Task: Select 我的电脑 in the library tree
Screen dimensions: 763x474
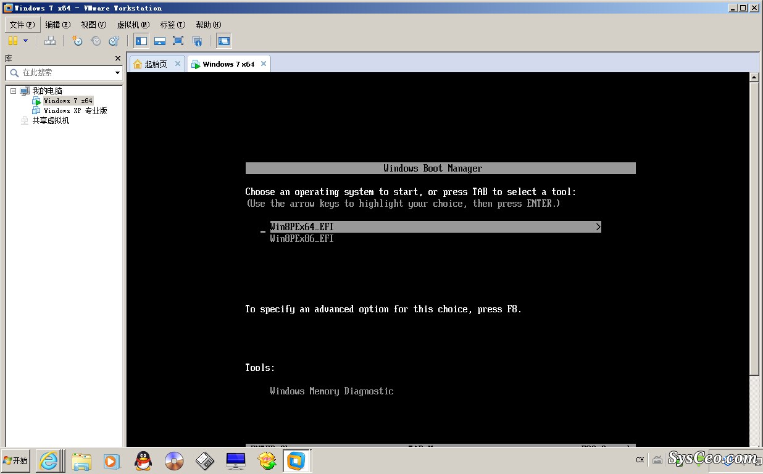Action: pos(47,91)
